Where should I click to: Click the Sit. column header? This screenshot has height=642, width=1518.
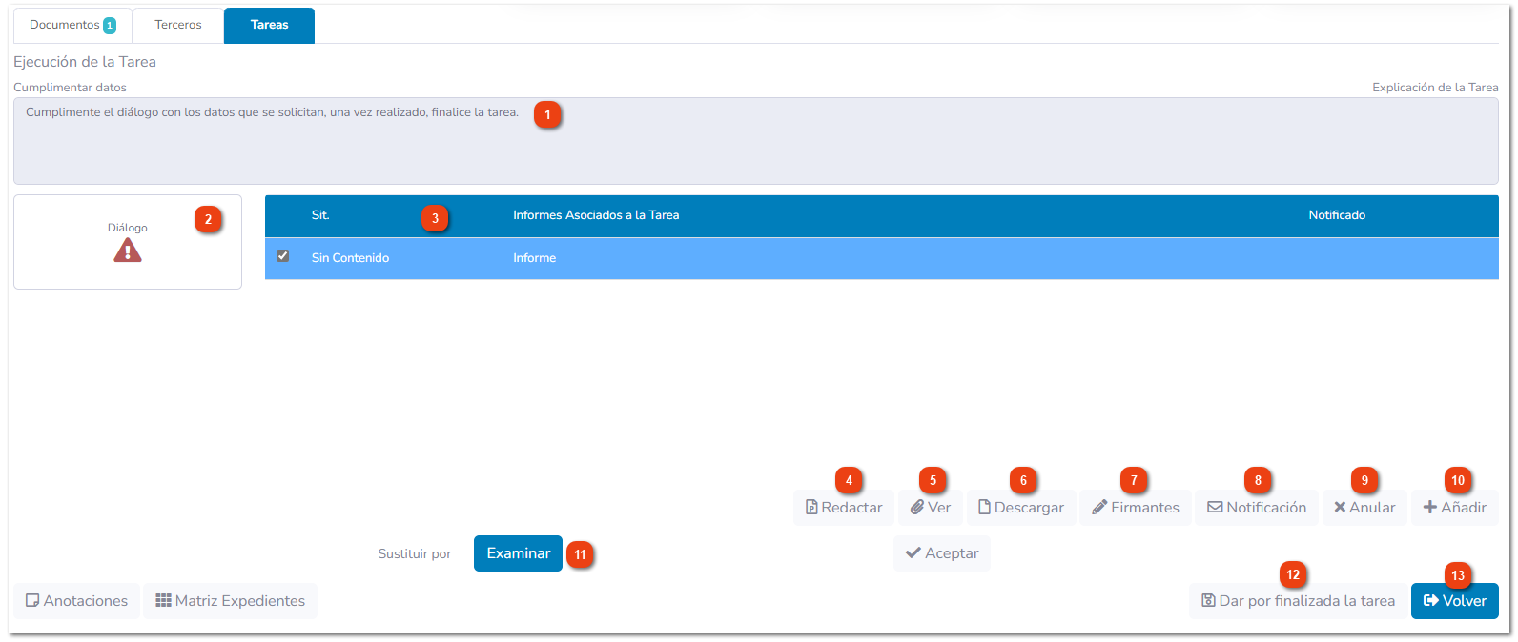click(320, 215)
